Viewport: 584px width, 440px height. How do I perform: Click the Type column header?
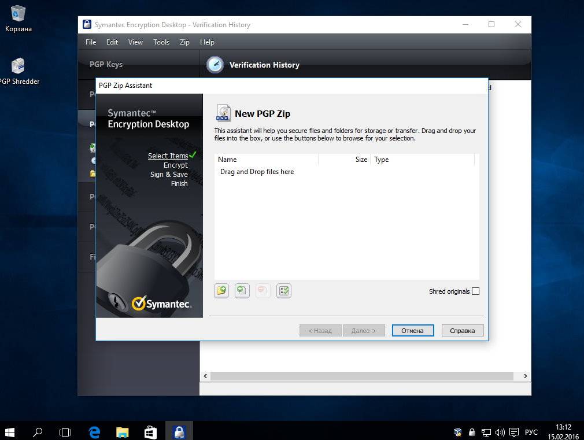423,160
